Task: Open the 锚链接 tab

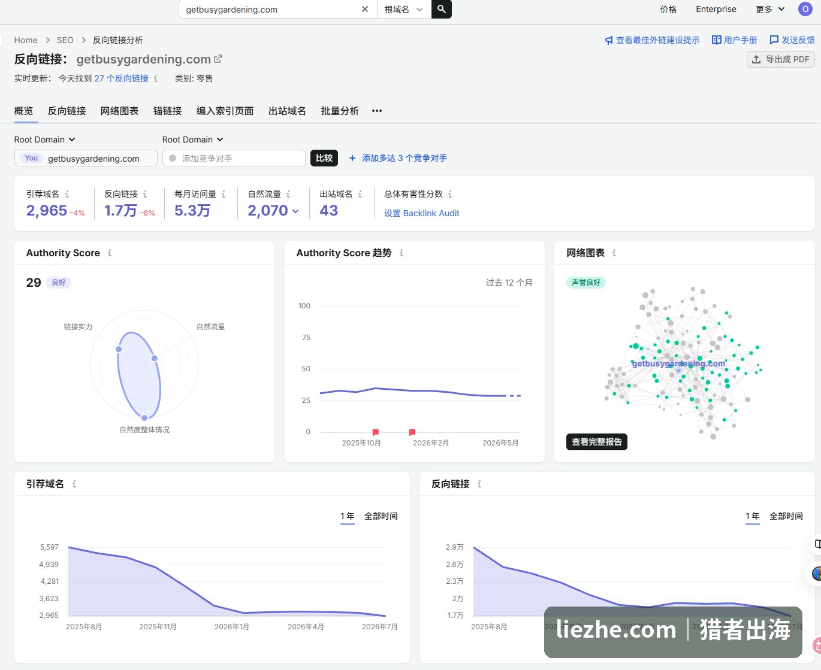Action: (168, 111)
